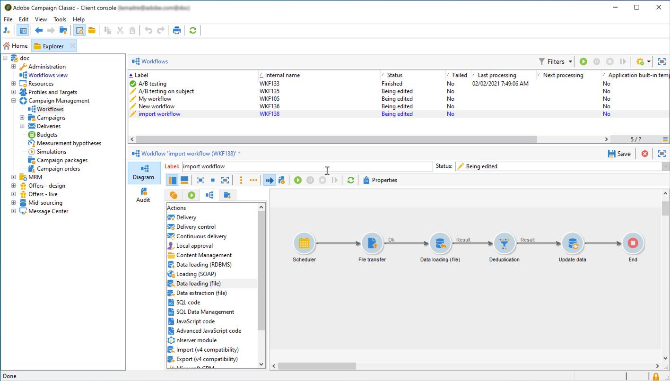Toggle the navigation tree panel button in the main toolbar

pos(22,30)
